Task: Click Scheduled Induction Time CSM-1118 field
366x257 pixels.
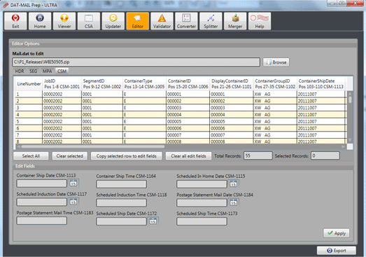Action: (x=122, y=203)
